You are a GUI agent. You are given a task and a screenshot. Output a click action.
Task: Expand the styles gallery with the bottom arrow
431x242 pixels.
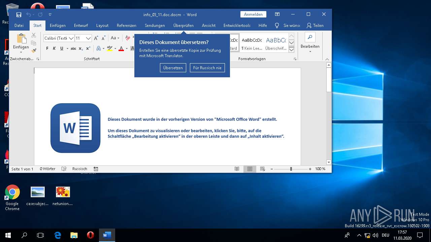click(x=292, y=50)
